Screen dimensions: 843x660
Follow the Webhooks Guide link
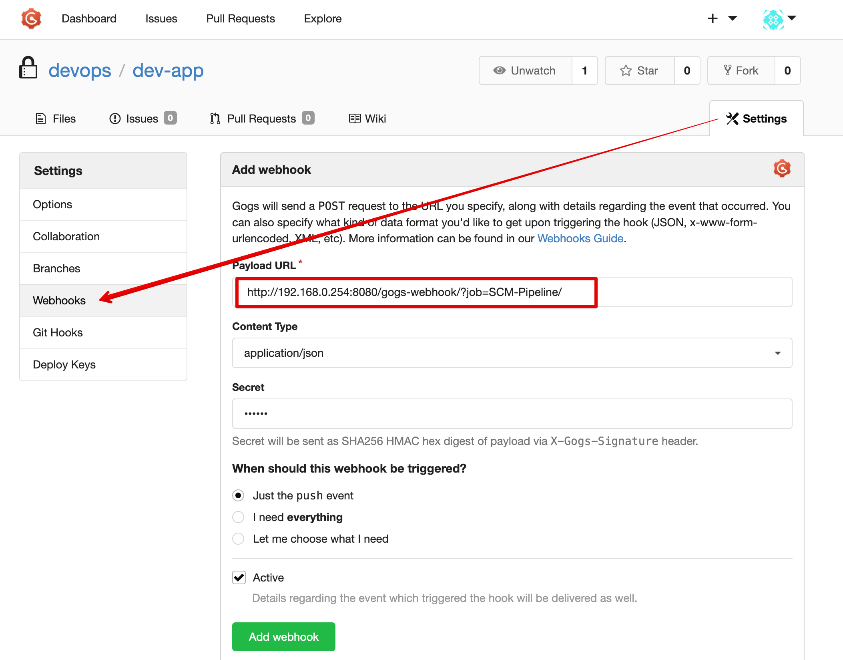[580, 239]
